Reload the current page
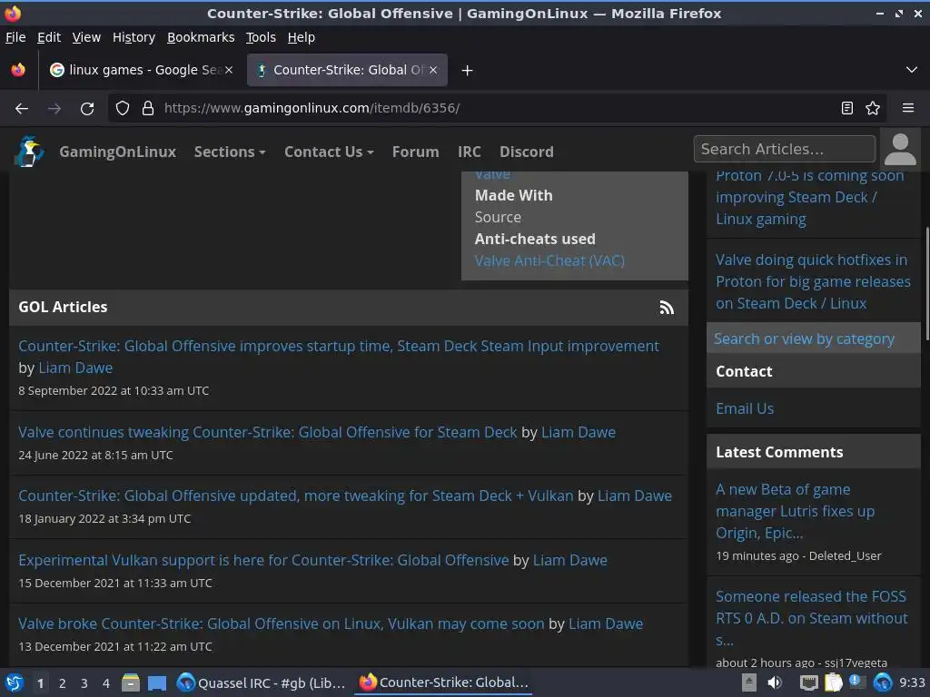This screenshot has height=697, width=930. point(87,109)
